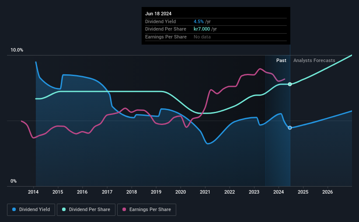The image size is (359, 222).
Task: Click the 10.0% y-axis label
Action: point(17,50)
